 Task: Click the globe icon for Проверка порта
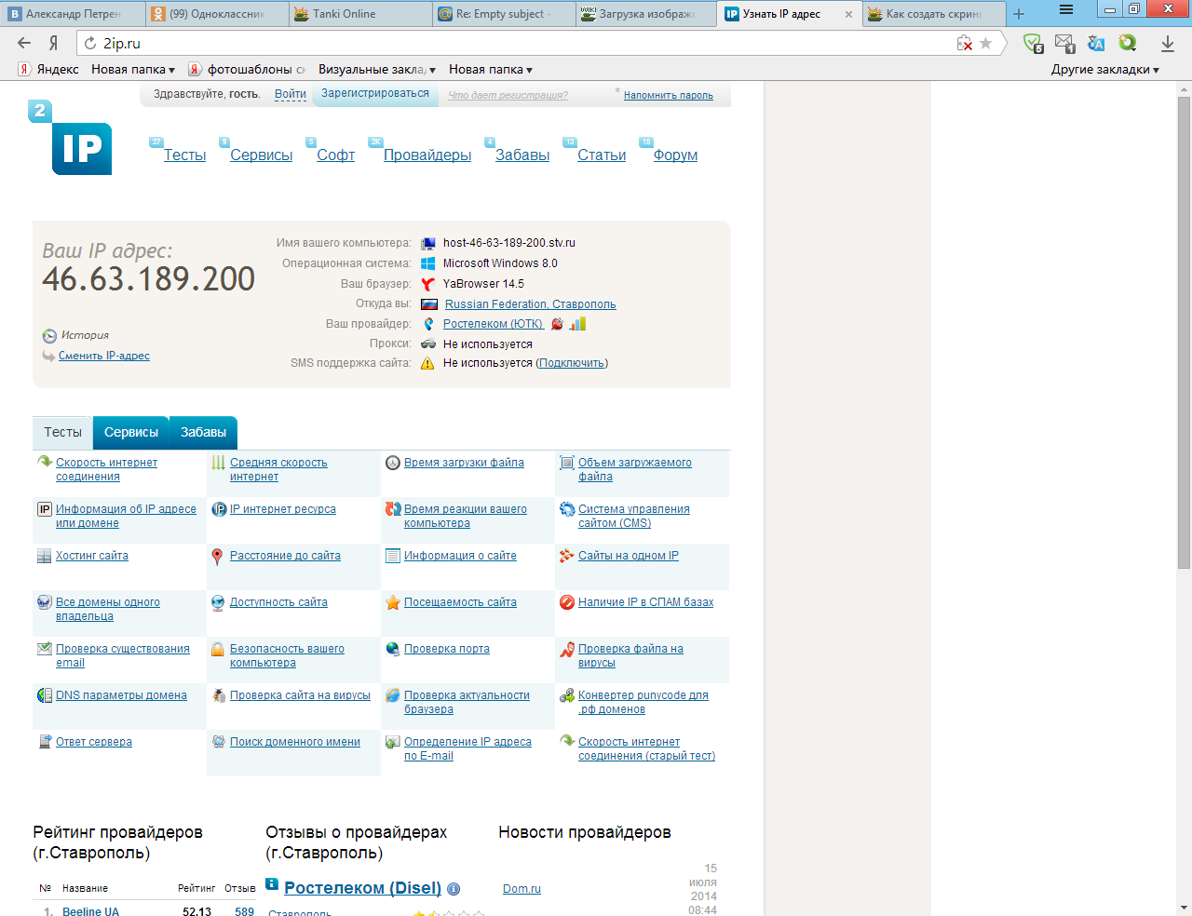(393, 649)
